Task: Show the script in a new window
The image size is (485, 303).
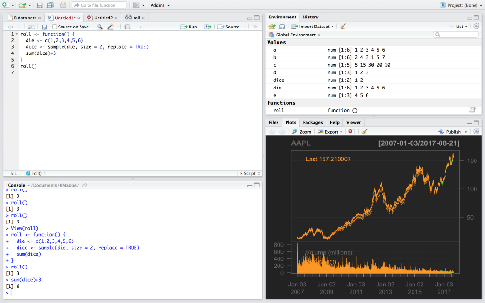Action: [31, 27]
